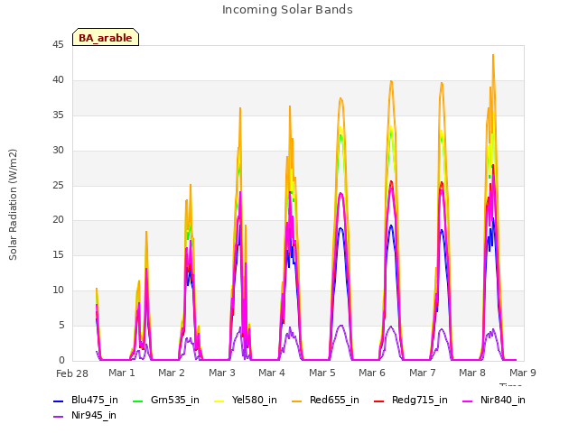Click the Mar 5 x-axis tick label
The image size is (578, 433).
point(322,373)
